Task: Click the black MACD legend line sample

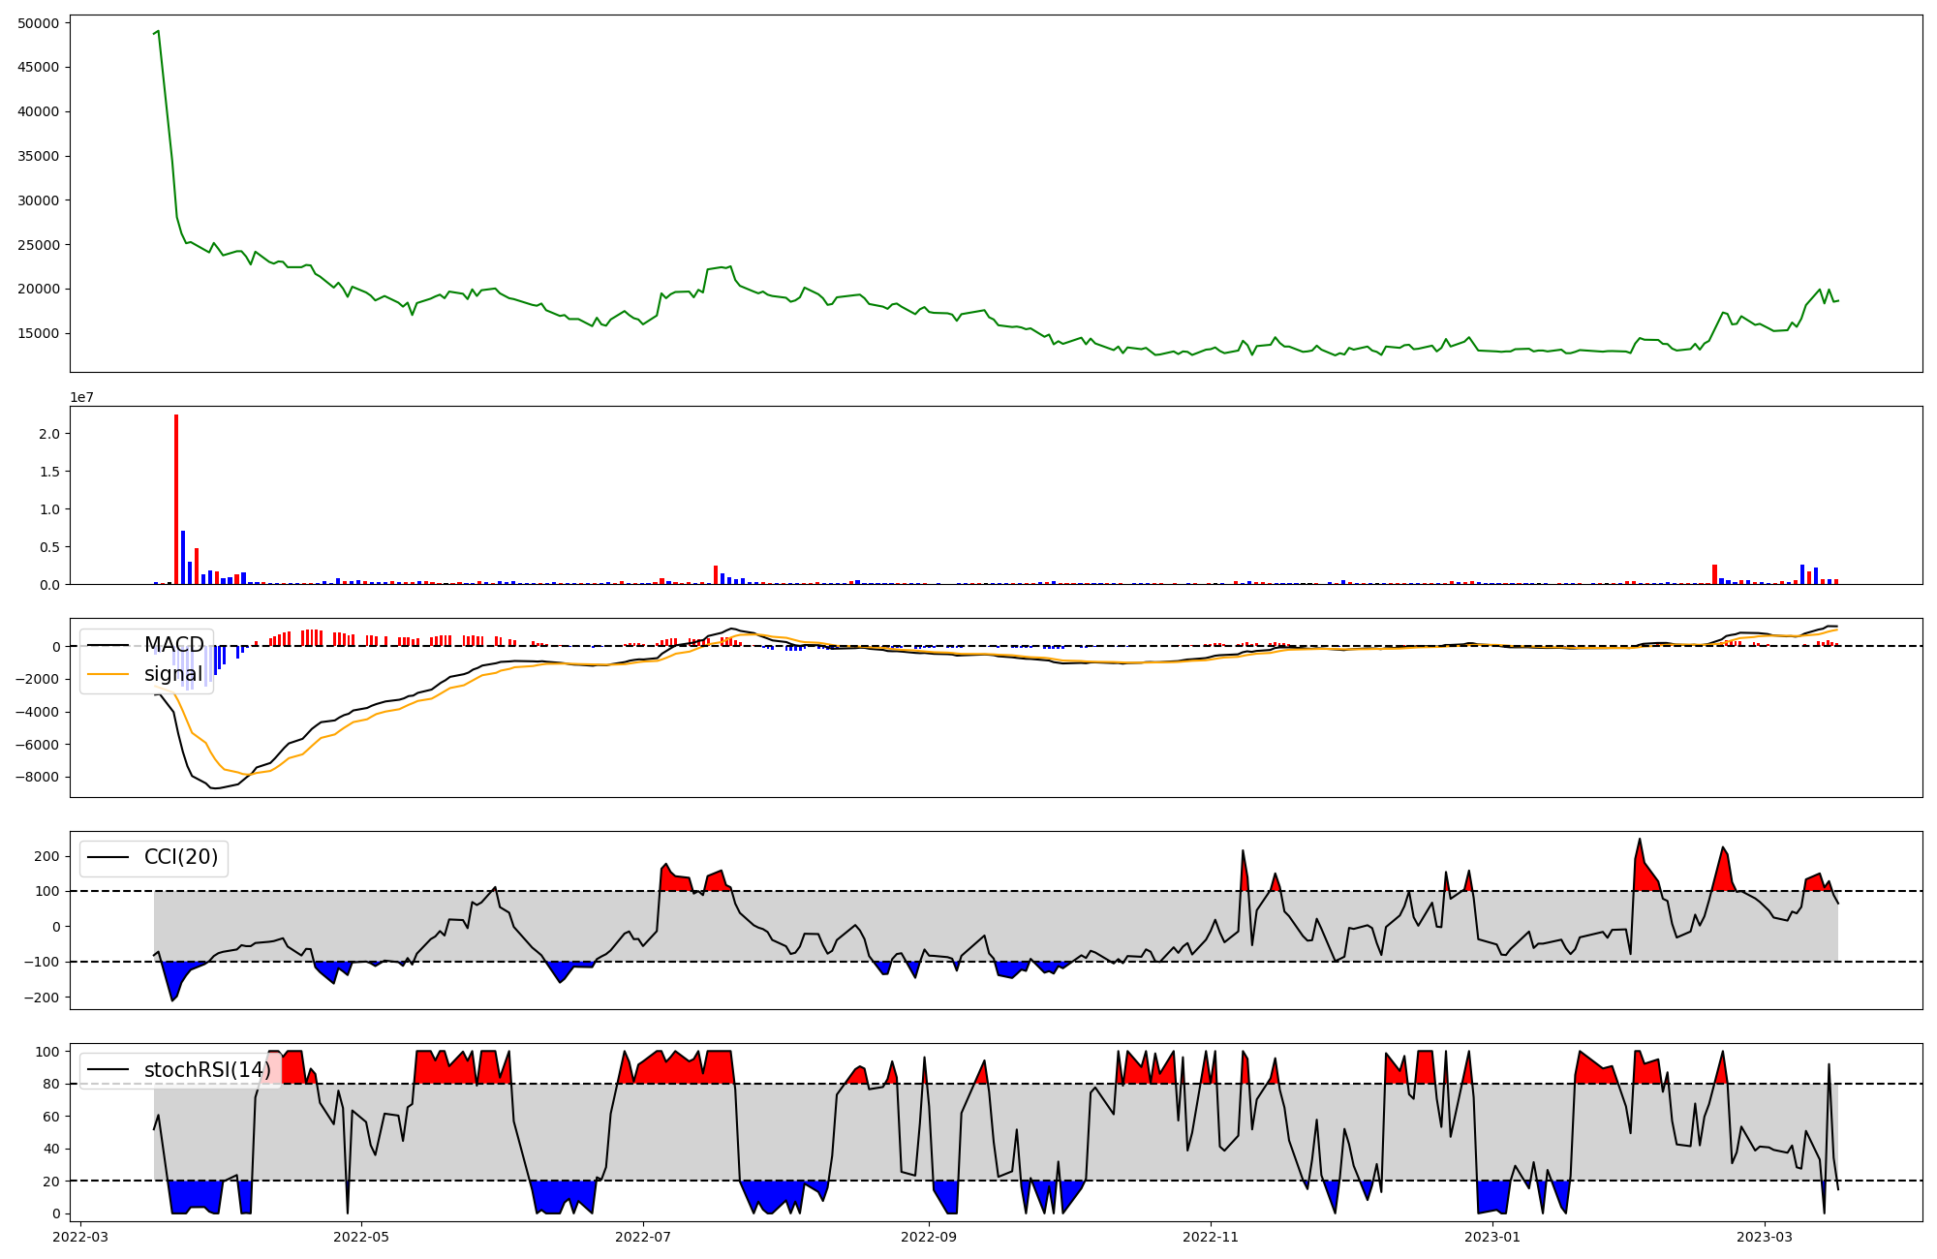Action: 108,645
